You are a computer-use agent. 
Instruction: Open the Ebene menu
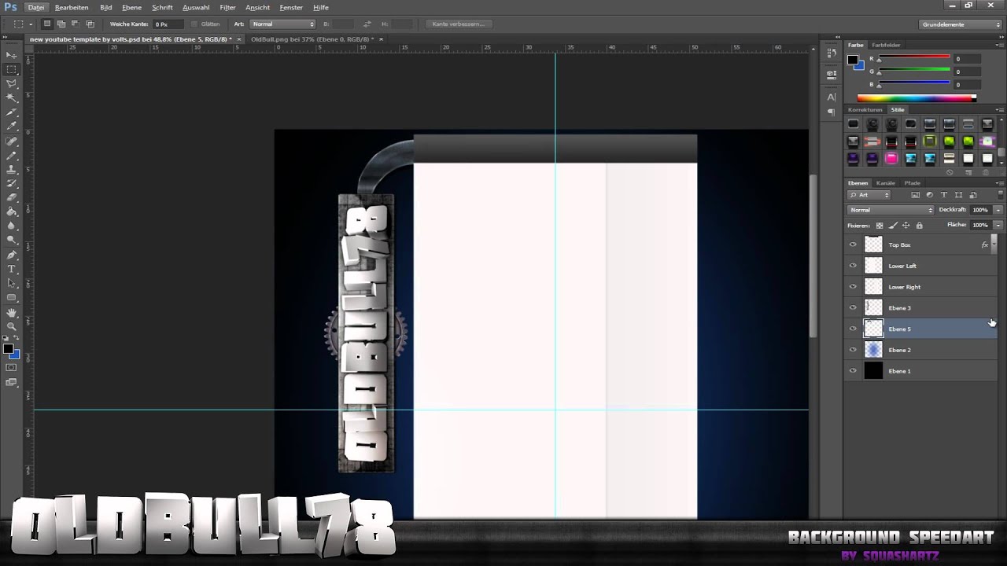(x=131, y=7)
